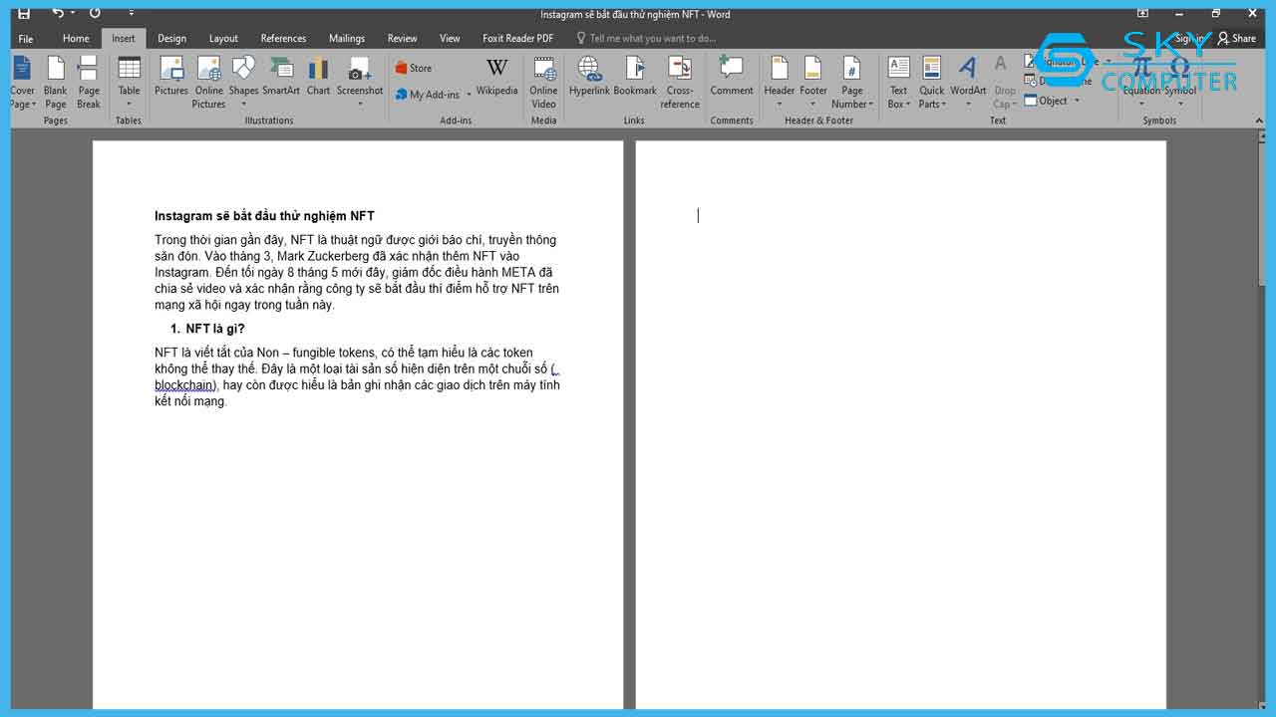Save the document from Quick Access toolbar

(24, 13)
